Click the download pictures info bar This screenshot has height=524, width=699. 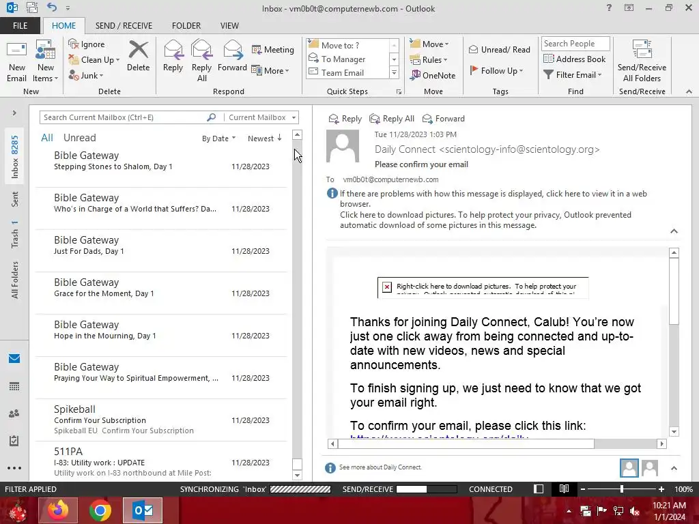[x=485, y=220]
